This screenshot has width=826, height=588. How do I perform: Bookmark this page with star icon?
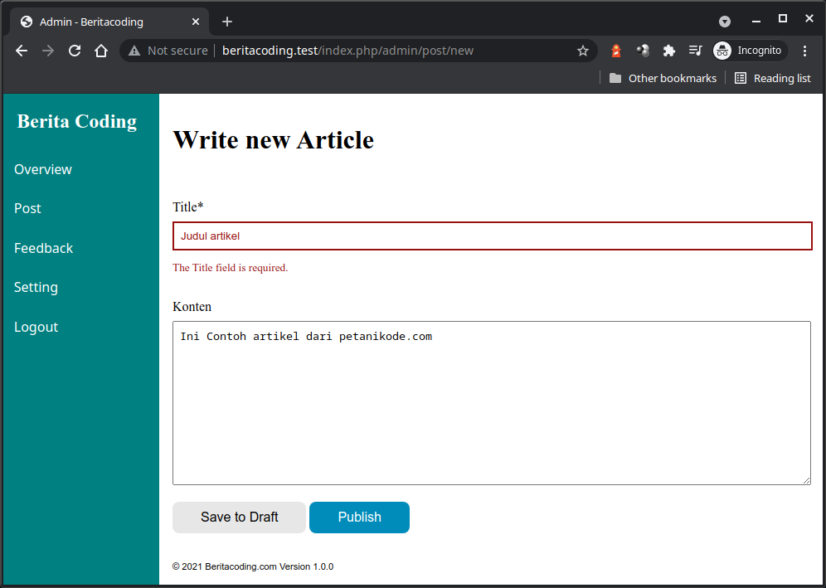tap(583, 51)
